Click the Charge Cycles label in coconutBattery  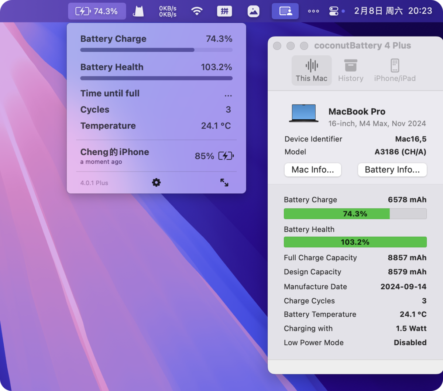pyautogui.click(x=309, y=301)
